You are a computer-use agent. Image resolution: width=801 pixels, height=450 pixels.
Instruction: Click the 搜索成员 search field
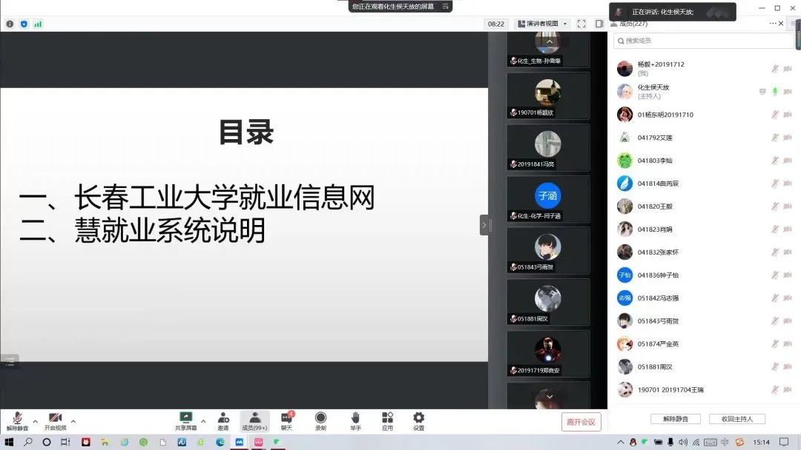(x=701, y=41)
